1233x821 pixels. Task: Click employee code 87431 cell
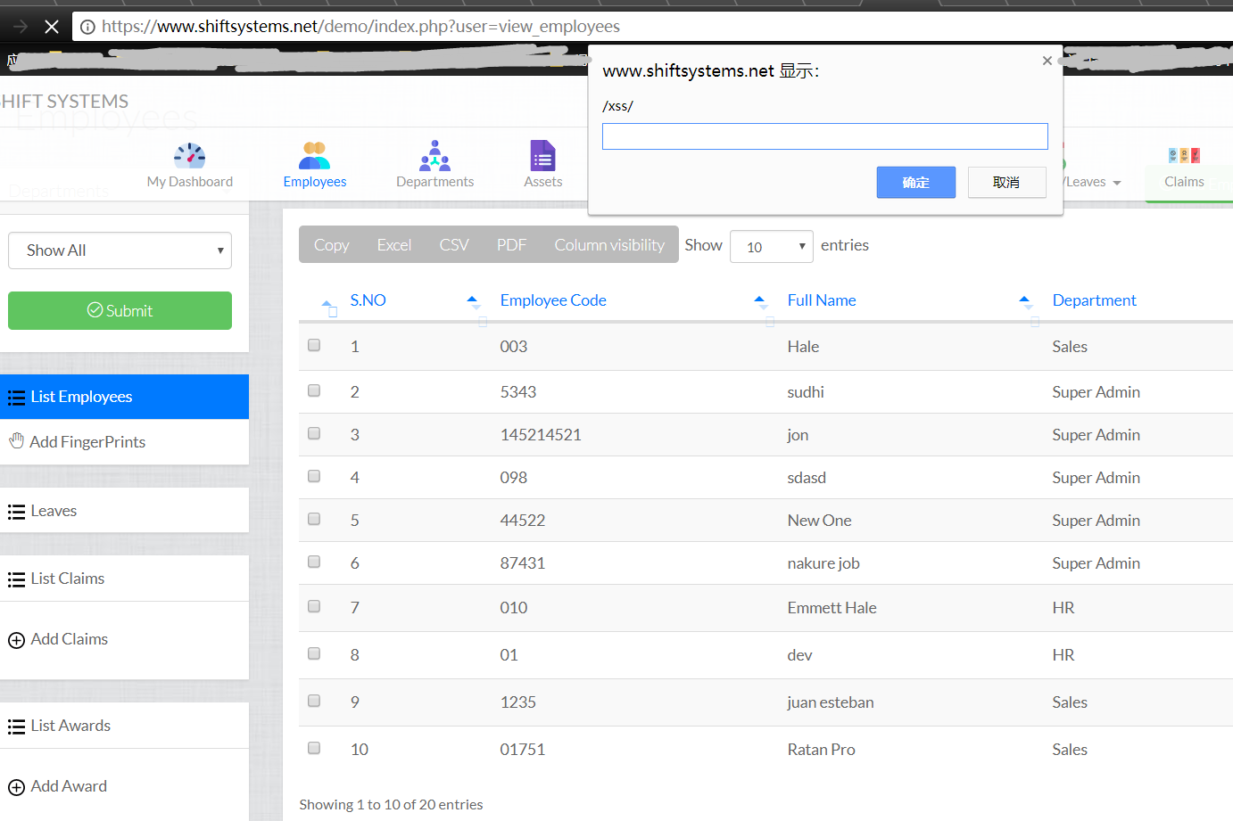[523, 563]
